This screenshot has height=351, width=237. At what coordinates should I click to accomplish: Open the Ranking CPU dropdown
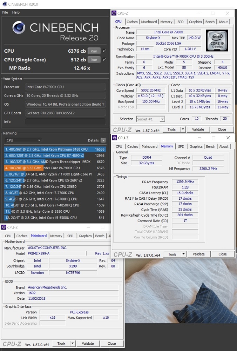pyautogui.click(x=23, y=140)
